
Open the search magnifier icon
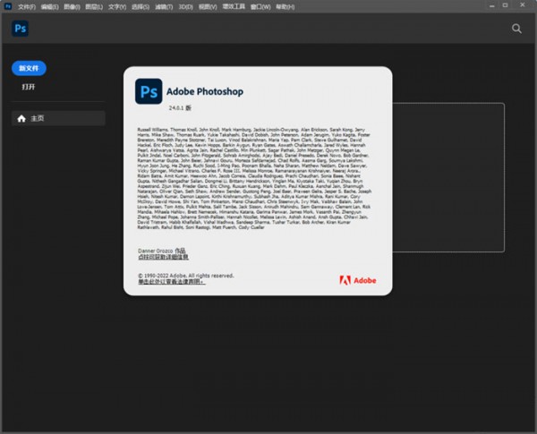[516, 29]
